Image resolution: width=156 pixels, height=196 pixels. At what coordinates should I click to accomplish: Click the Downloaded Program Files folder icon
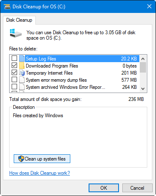pos(22,65)
